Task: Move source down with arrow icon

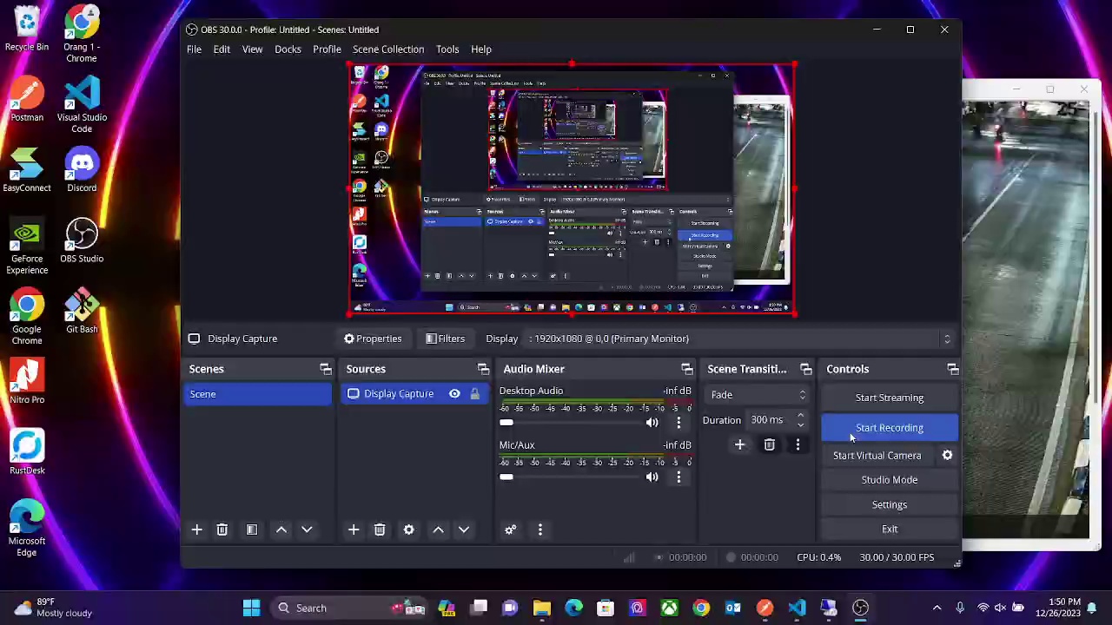Action: click(464, 530)
